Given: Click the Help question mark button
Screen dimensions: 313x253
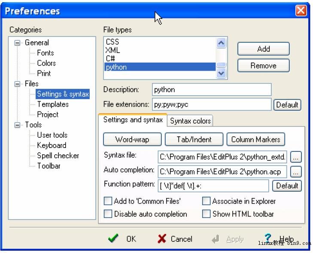Looking at the screenshot, I should point(279,238).
